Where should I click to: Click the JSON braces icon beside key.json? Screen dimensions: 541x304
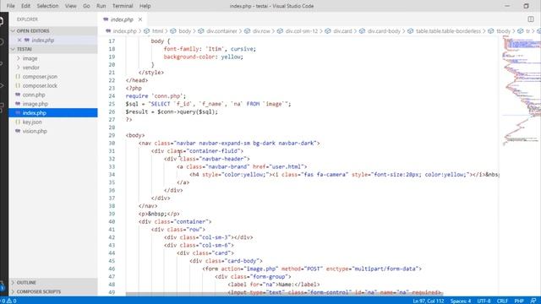click(18, 122)
